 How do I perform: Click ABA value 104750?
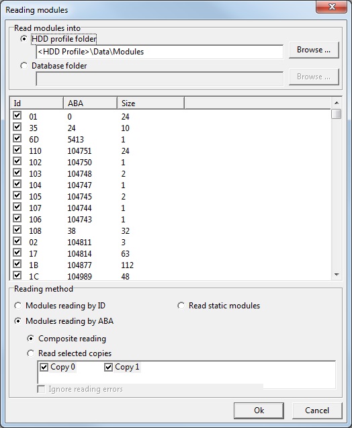click(79, 163)
